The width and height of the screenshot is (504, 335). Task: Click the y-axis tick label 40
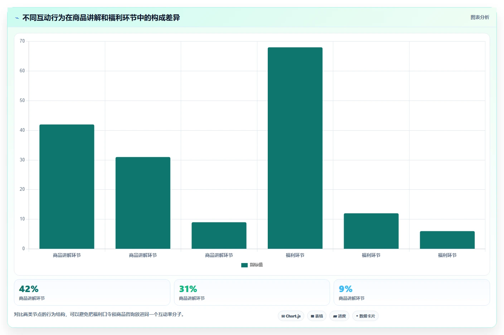click(22, 130)
